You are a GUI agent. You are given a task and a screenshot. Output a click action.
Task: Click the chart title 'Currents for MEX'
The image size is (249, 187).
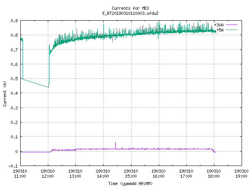[x=130, y=8]
